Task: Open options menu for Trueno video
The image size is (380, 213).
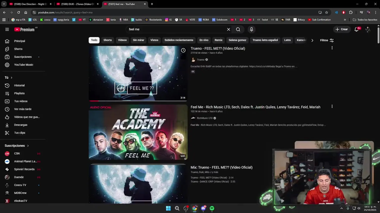Action: pyautogui.click(x=332, y=48)
